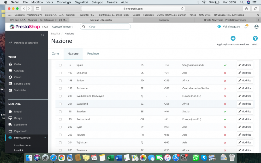Open Wi-Fi status in menu bar

pyautogui.click(x=204, y=2)
